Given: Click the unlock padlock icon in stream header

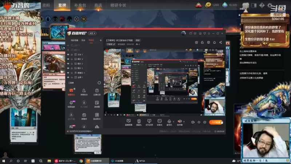Looking at the screenshot, I should click(202, 42).
